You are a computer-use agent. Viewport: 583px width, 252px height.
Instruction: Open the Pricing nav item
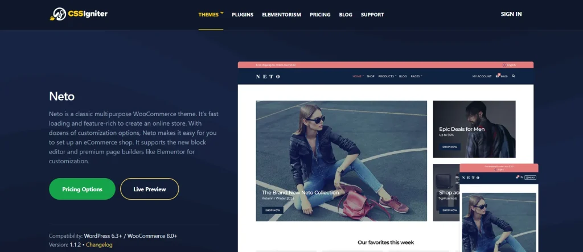pos(320,14)
